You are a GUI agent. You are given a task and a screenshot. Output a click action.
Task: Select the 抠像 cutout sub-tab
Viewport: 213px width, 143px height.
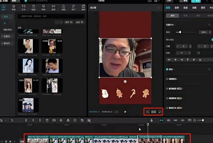coord(185,16)
